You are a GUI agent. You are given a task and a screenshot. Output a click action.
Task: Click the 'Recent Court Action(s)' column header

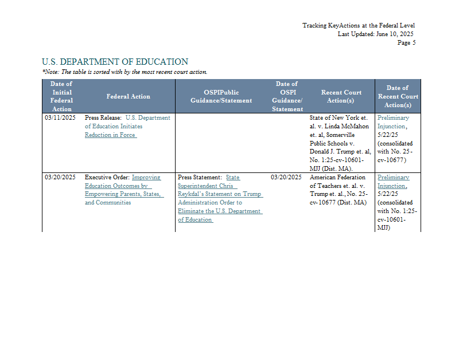(x=341, y=96)
